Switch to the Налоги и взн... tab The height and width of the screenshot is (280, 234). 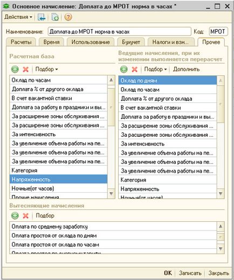[x=171, y=42]
